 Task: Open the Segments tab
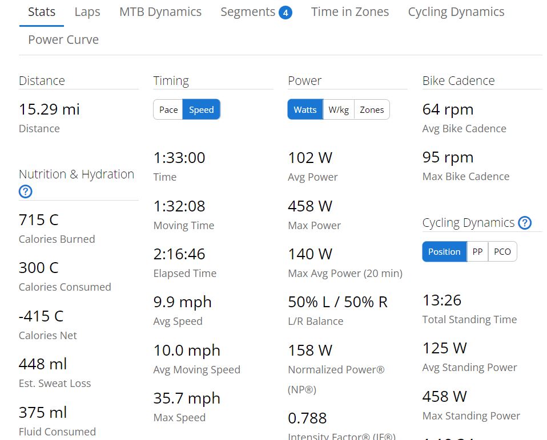click(248, 12)
